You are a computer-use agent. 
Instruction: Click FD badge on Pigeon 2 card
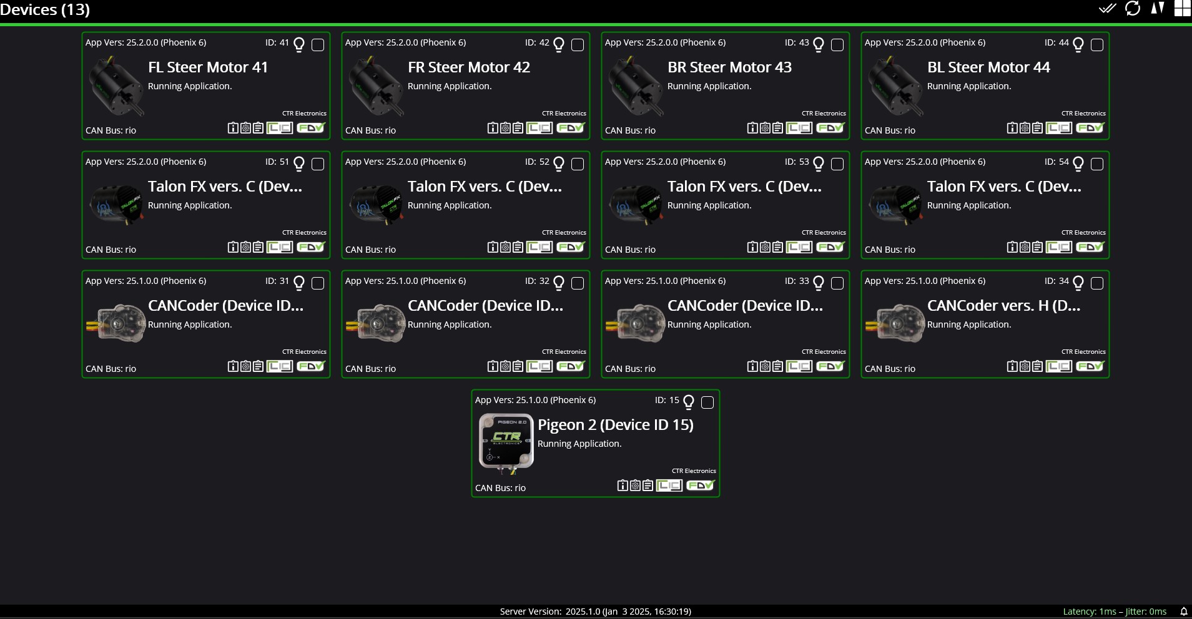click(x=701, y=485)
